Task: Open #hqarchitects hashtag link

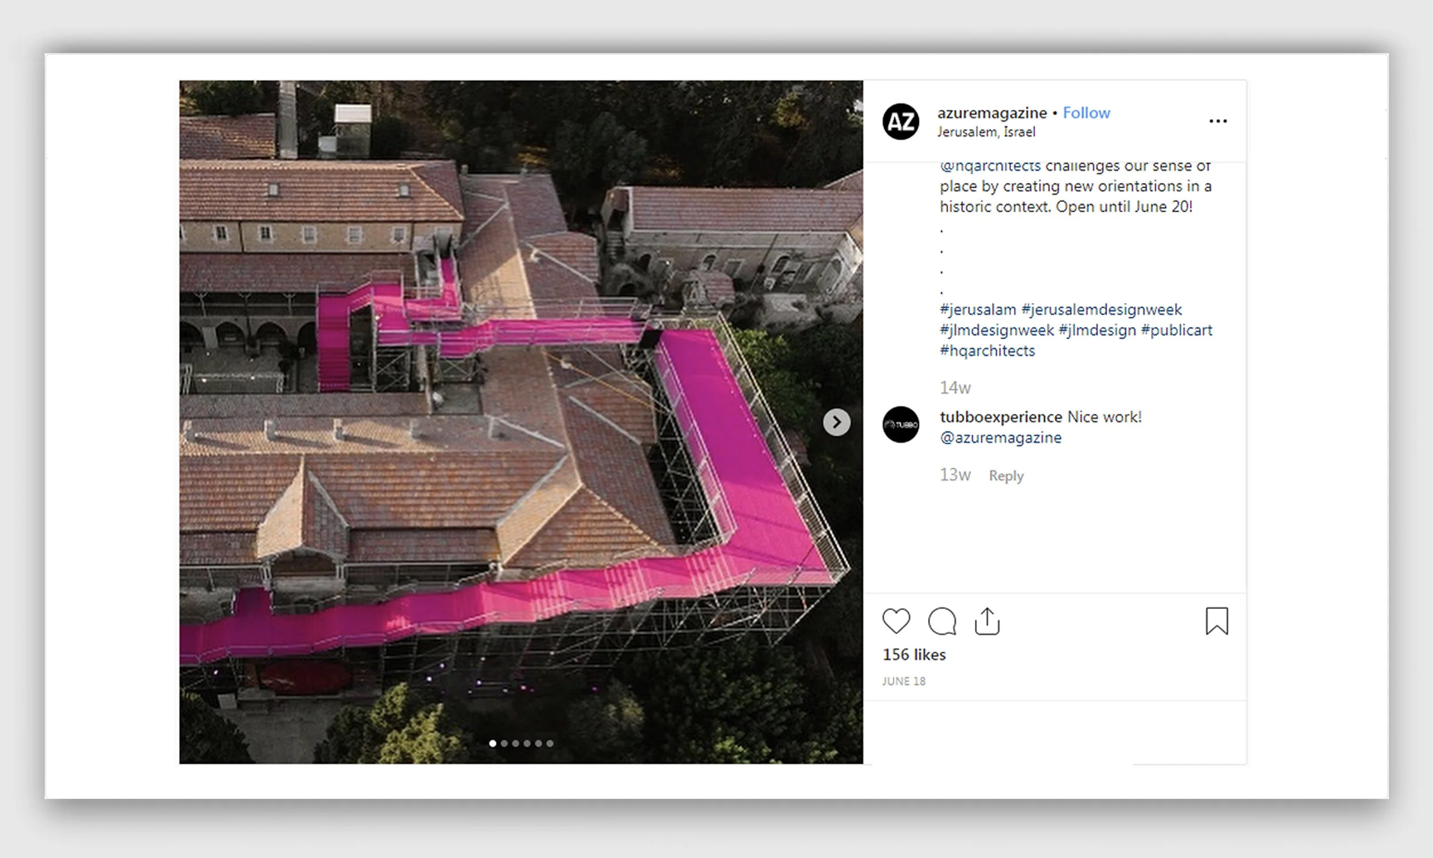Action: (x=987, y=350)
